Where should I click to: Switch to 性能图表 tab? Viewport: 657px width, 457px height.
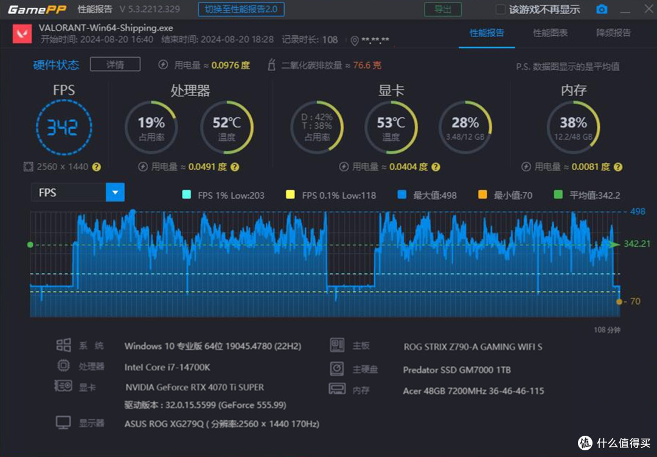pyautogui.click(x=550, y=33)
